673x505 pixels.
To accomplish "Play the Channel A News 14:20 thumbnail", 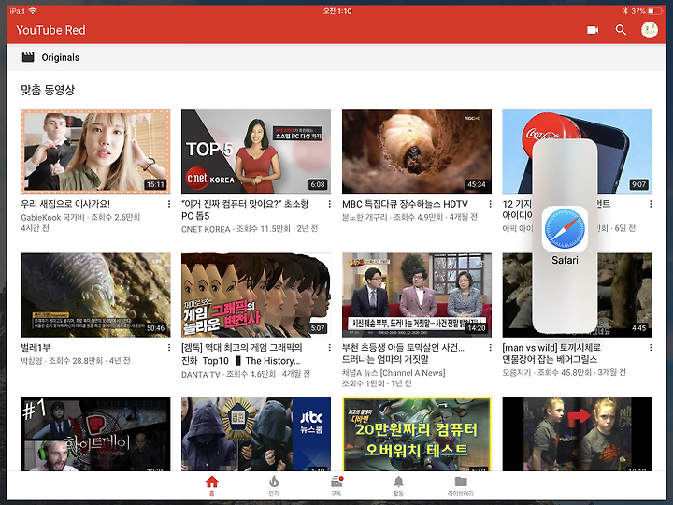I will pos(416,295).
